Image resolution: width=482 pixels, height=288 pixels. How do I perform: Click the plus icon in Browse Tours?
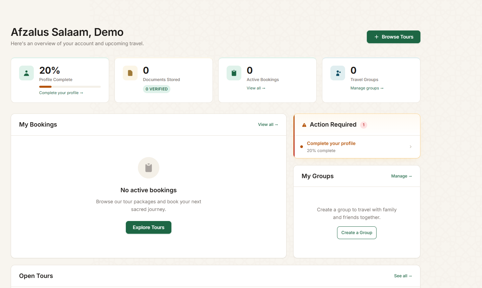click(377, 37)
